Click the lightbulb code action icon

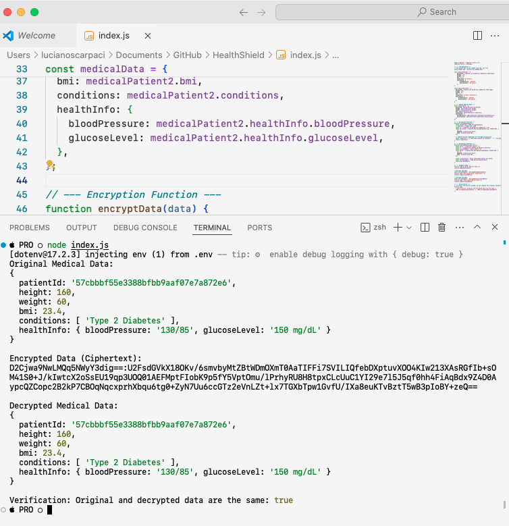(x=51, y=165)
